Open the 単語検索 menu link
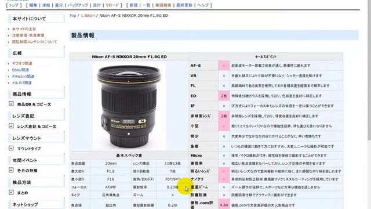Image resolution: width=371 pixels, height=209 pixels. (163, 5)
